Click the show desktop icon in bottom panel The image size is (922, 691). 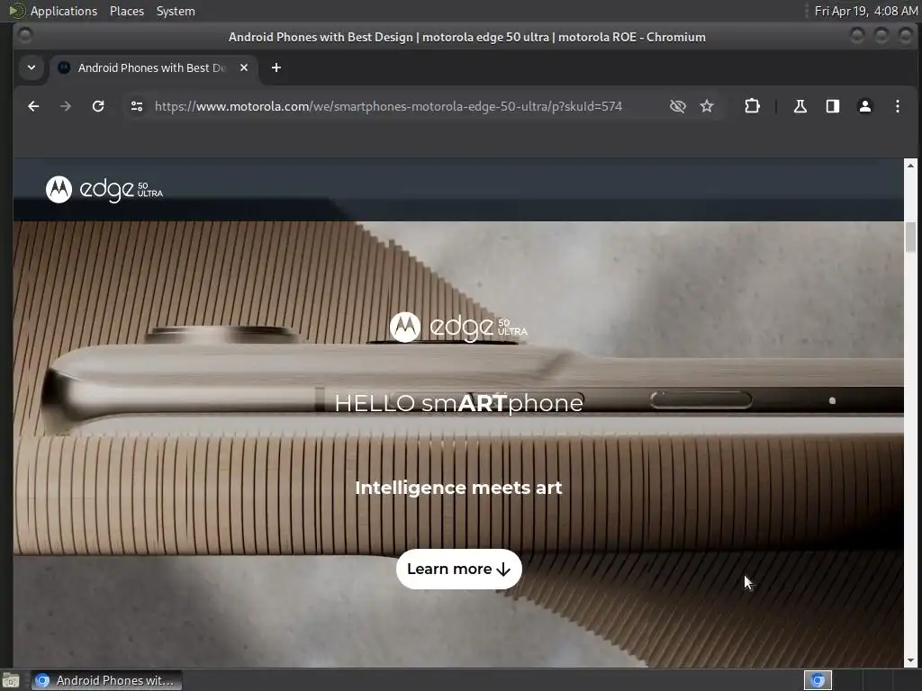[11, 680]
